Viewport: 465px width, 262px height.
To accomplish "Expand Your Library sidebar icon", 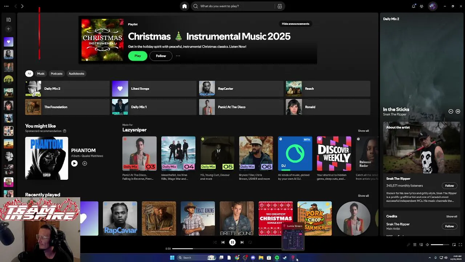I will (8, 20).
